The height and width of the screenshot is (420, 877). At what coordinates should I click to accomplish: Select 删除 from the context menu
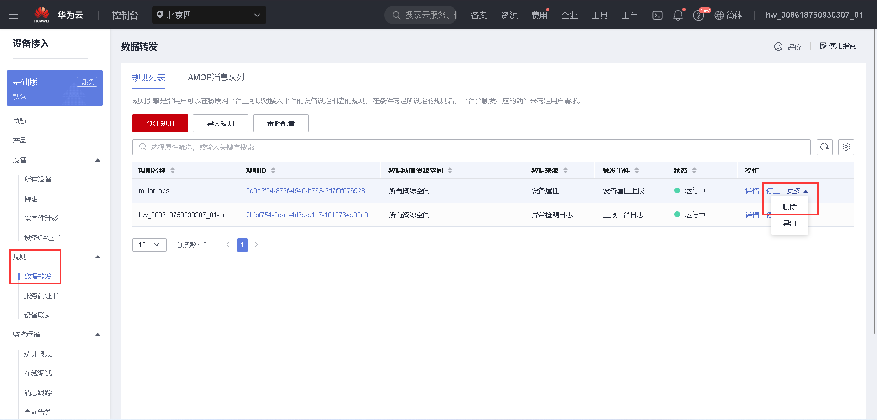coord(789,206)
